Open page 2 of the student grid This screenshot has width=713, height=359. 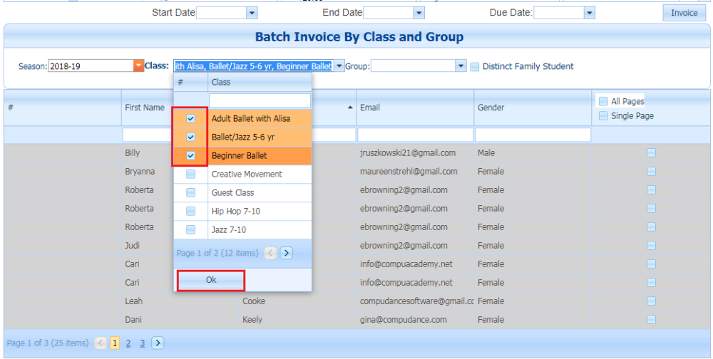coord(128,343)
